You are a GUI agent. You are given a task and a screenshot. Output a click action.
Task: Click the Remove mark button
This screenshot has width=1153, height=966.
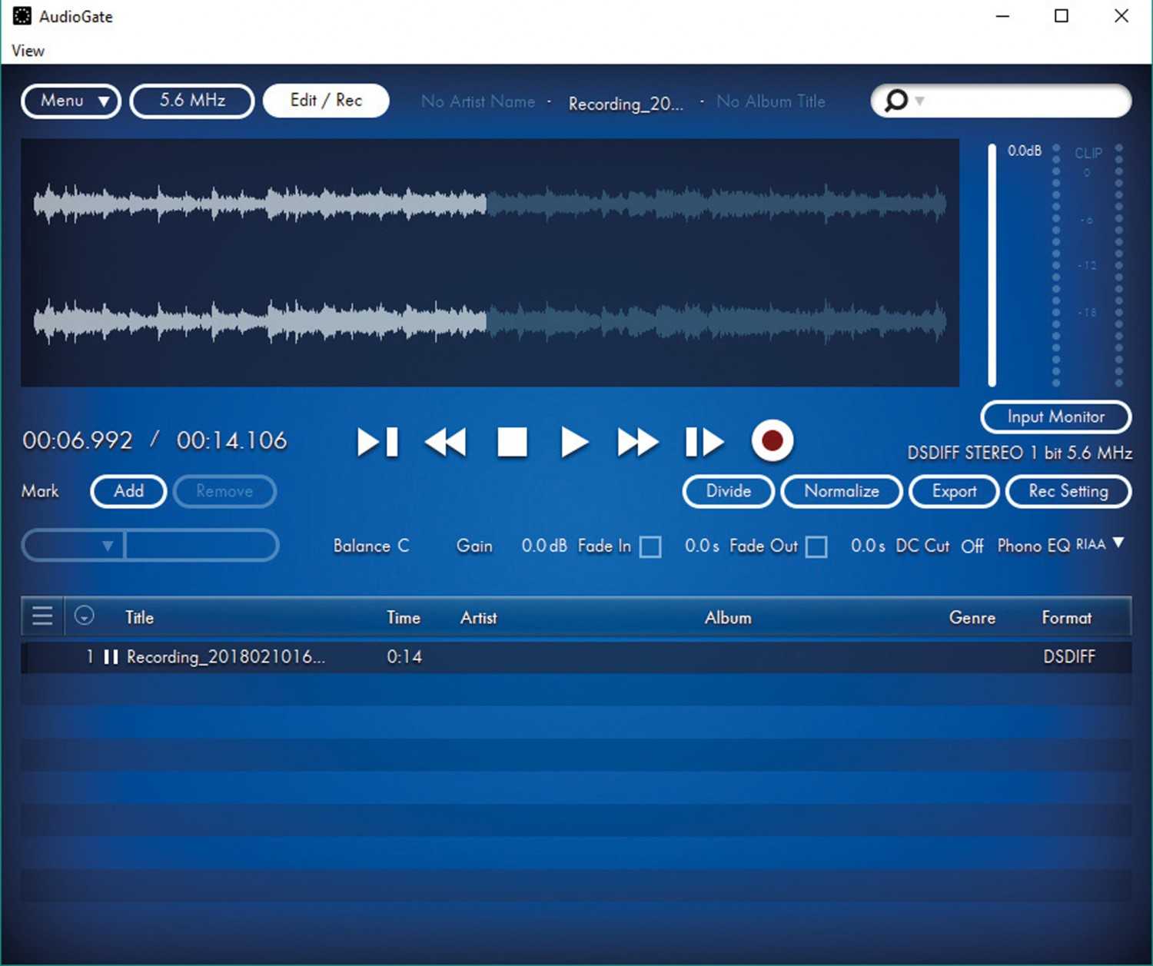(x=224, y=491)
